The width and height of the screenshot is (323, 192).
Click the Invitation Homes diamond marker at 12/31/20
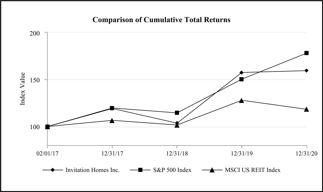[306, 71]
